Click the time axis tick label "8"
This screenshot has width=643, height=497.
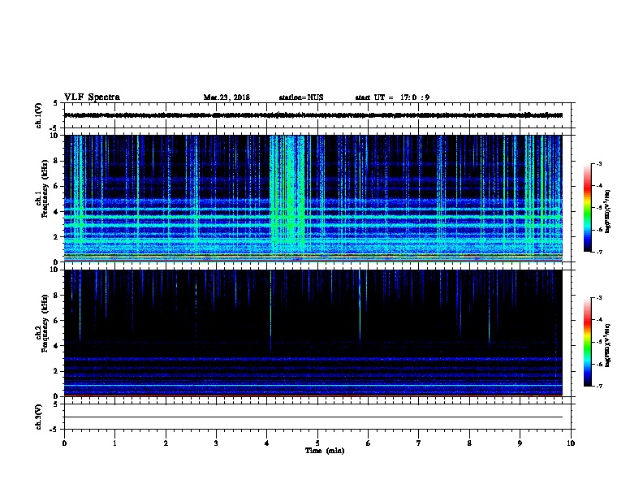469,443
